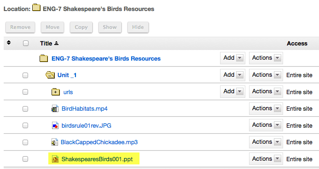Screen dimensions: 319x169
Task: Click the sort arrows icon in header
Action: click(x=9, y=43)
